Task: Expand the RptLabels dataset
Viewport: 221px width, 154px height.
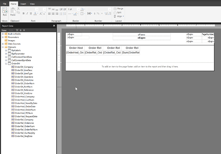Action: click(6, 50)
